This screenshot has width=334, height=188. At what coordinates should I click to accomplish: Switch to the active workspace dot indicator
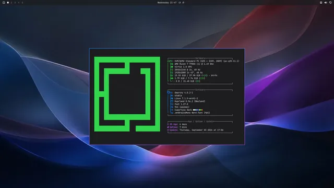8,3
